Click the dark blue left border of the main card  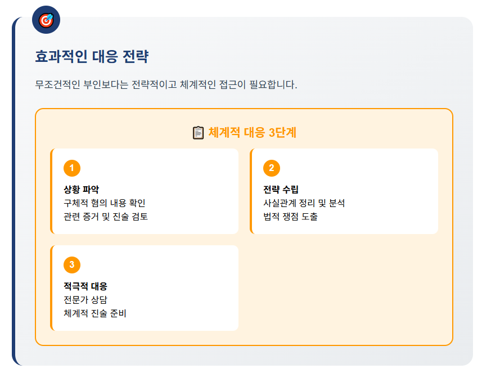coord(13,191)
